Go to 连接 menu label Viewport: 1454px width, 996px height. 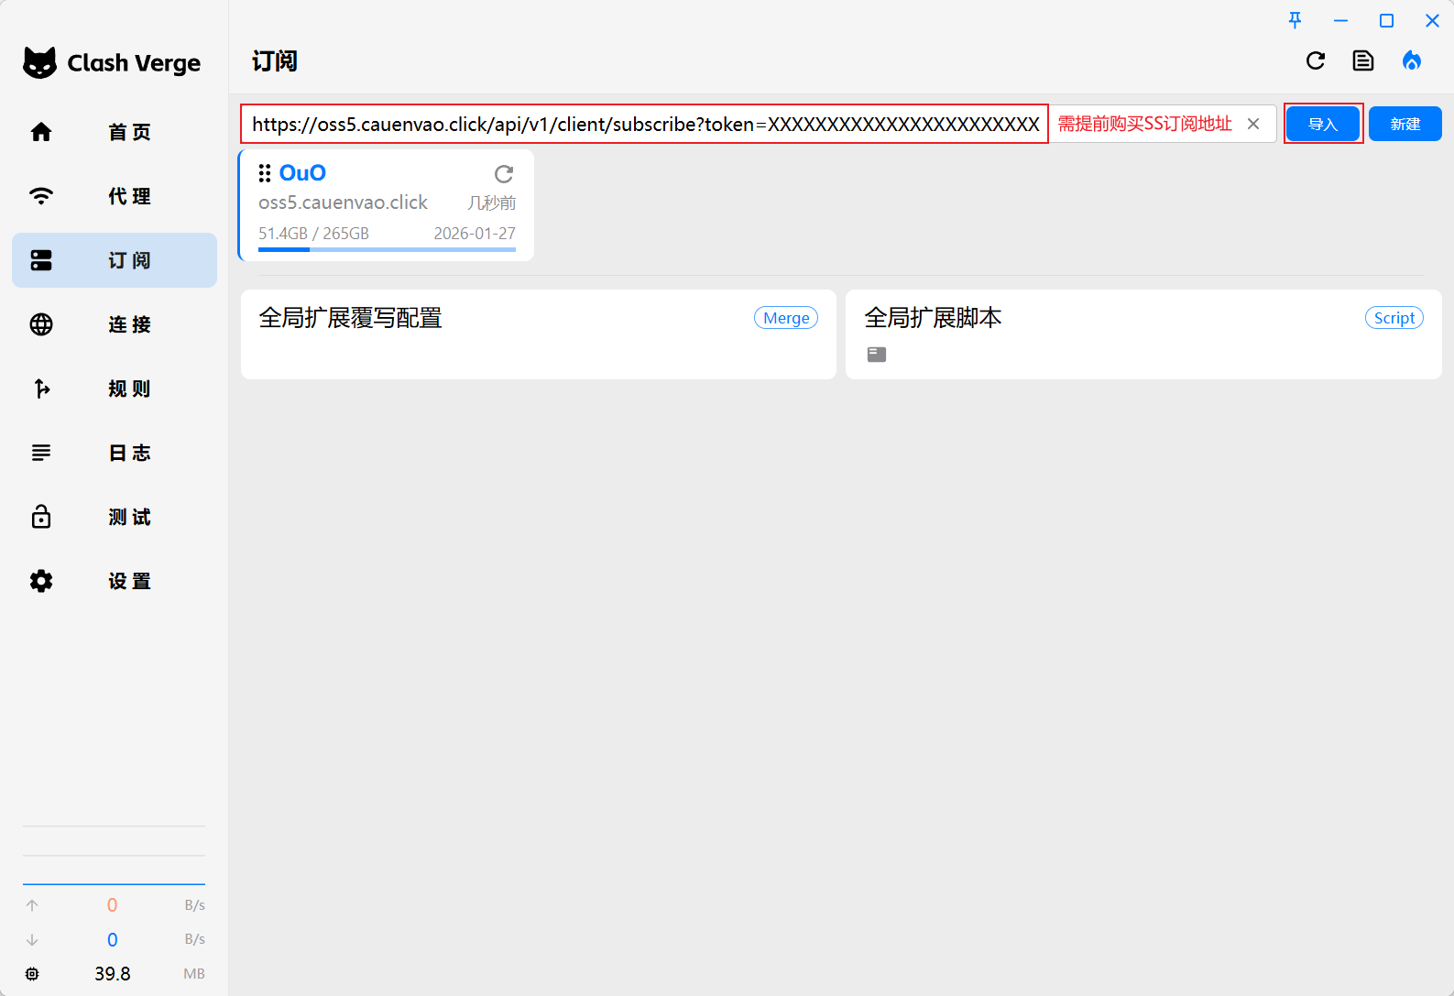click(129, 324)
